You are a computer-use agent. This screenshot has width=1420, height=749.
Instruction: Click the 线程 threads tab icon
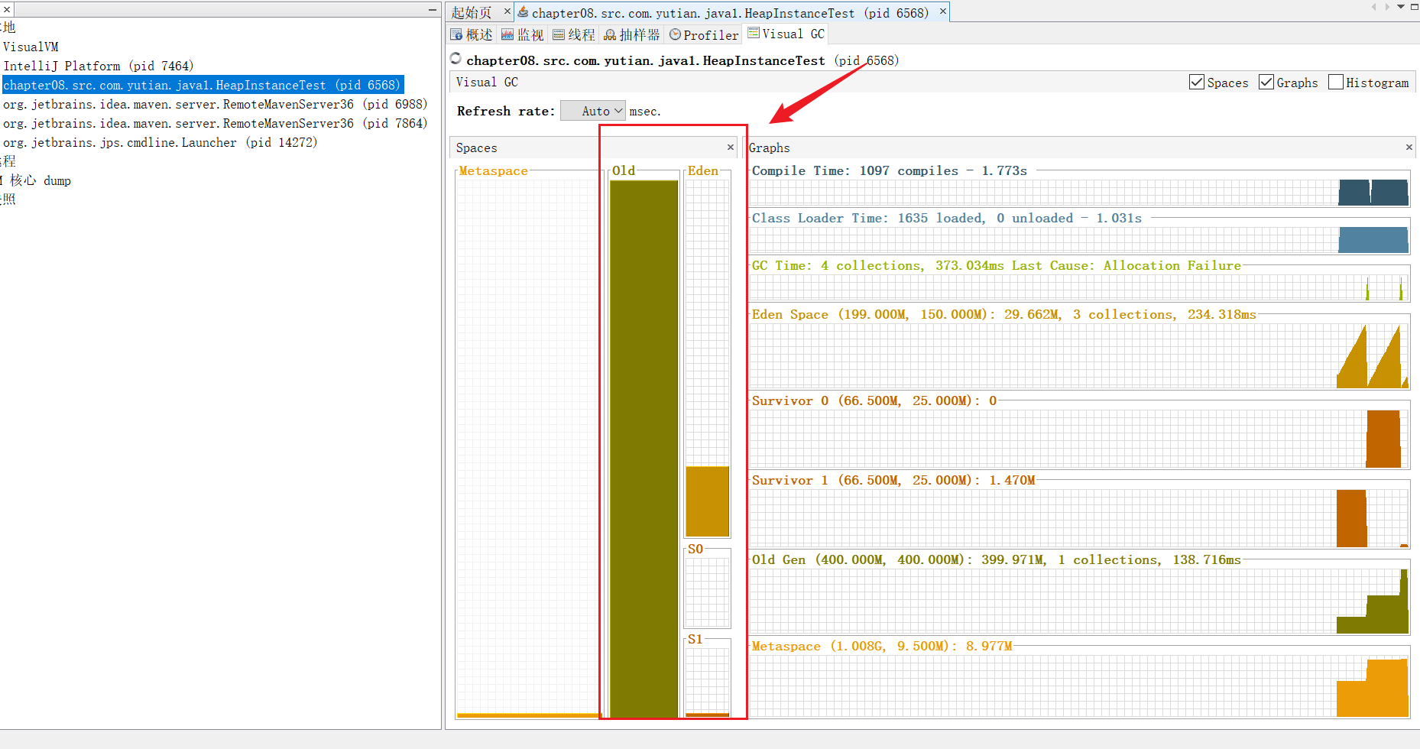pyautogui.click(x=559, y=35)
